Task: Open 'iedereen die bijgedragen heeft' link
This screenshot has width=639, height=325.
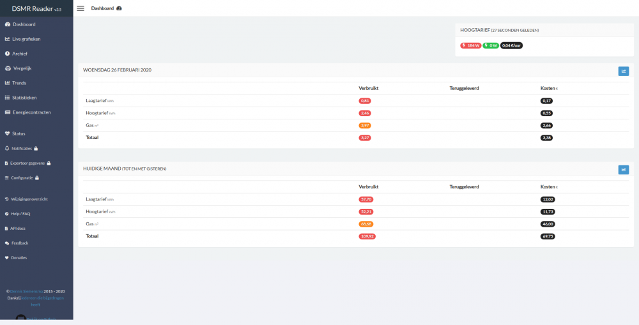Action: pos(42,301)
